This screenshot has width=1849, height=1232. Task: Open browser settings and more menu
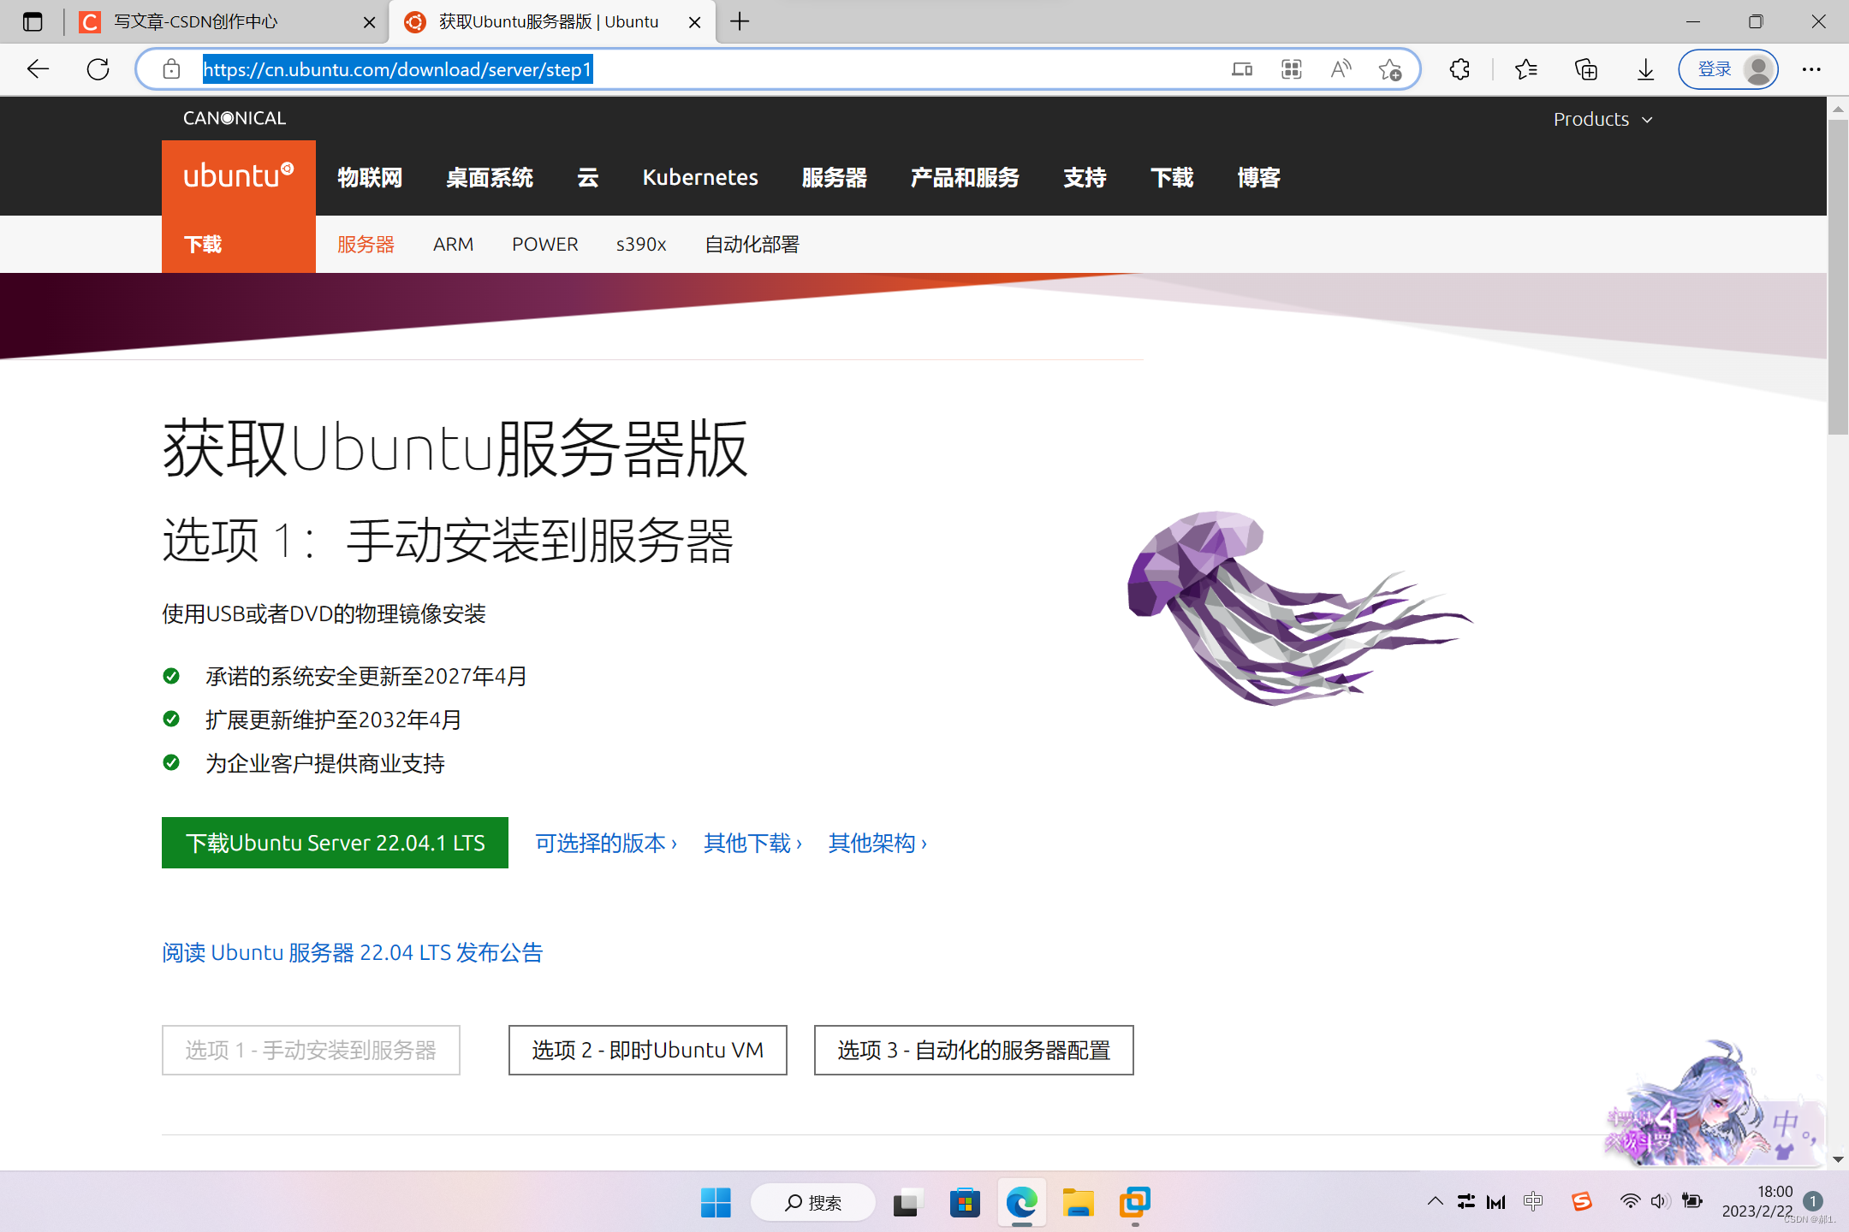point(1811,69)
